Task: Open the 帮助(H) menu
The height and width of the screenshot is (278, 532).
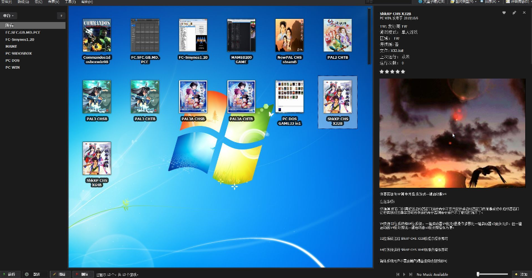Action: point(87,2)
